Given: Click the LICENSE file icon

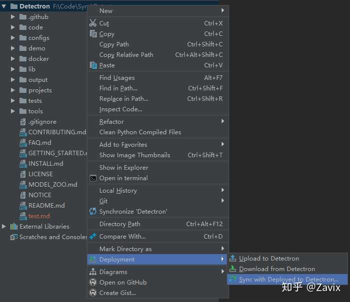Looking at the screenshot, I should pos(23,174).
